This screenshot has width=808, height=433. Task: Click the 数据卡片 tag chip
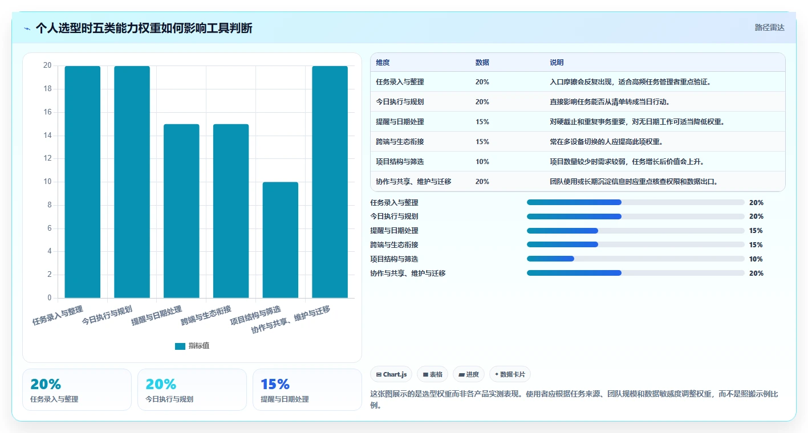pos(510,374)
